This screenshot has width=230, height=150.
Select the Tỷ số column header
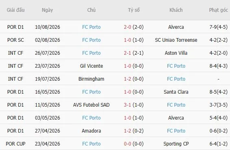tap(134, 10)
